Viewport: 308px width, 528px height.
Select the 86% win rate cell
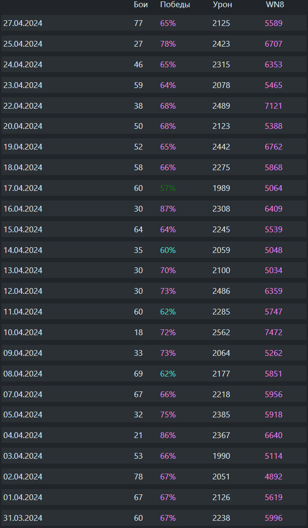(x=168, y=435)
